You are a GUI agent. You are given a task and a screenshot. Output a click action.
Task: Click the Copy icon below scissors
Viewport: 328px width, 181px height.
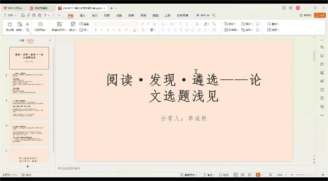click(x=27, y=30)
